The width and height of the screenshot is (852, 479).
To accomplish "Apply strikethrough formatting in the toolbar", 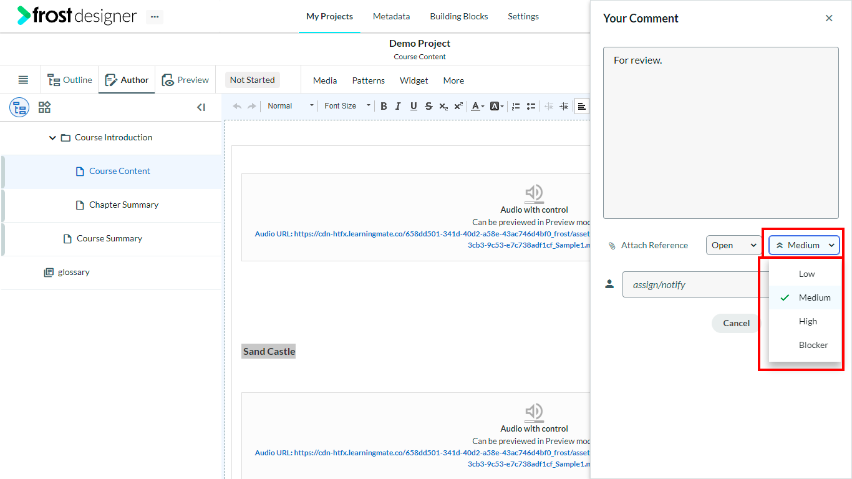I will [428, 106].
